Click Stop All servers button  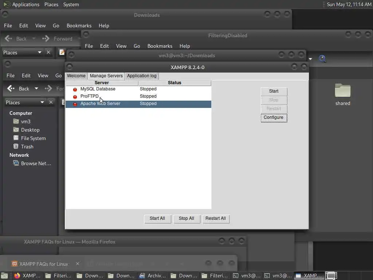tap(186, 219)
